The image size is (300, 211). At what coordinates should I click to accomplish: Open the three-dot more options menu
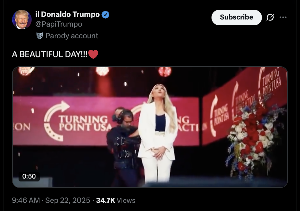(x=283, y=18)
